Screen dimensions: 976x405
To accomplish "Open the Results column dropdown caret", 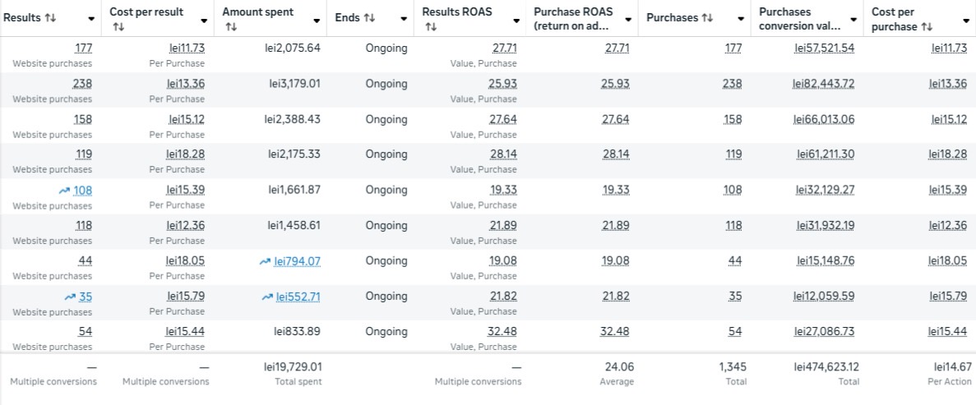I will tap(90, 19).
